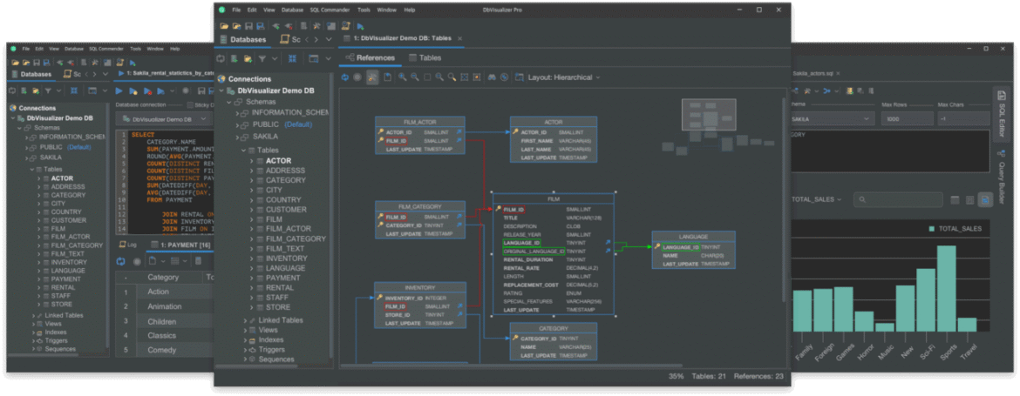The width and height of the screenshot is (1020, 396).
Task: Expand the INFORMATION_SCHEMA node in front window
Action: tap(237, 112)
